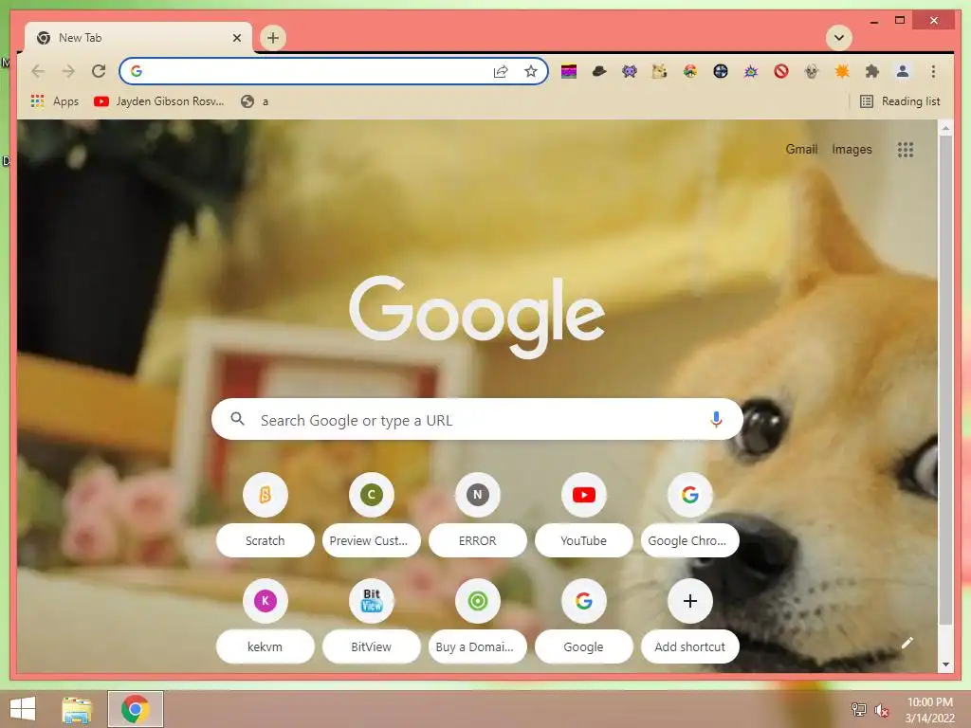Viewport: 971px width, 728px height.
Task: Open the dark crosshair circle extension
Action: [x=721, y=71]
